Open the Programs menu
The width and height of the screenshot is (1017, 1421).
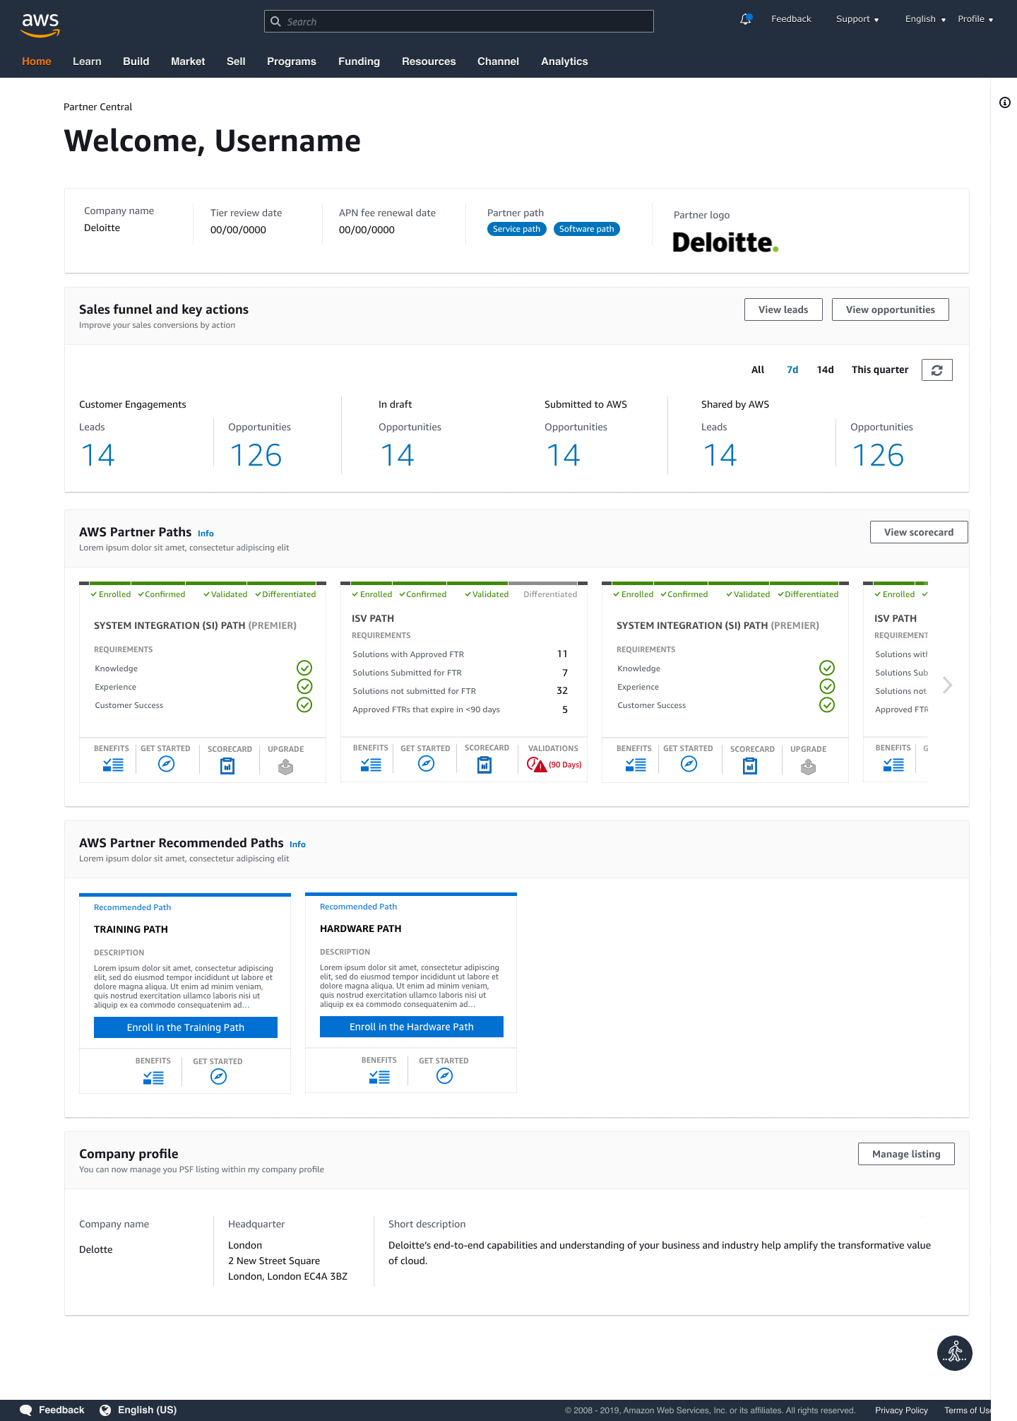(292, 61)
